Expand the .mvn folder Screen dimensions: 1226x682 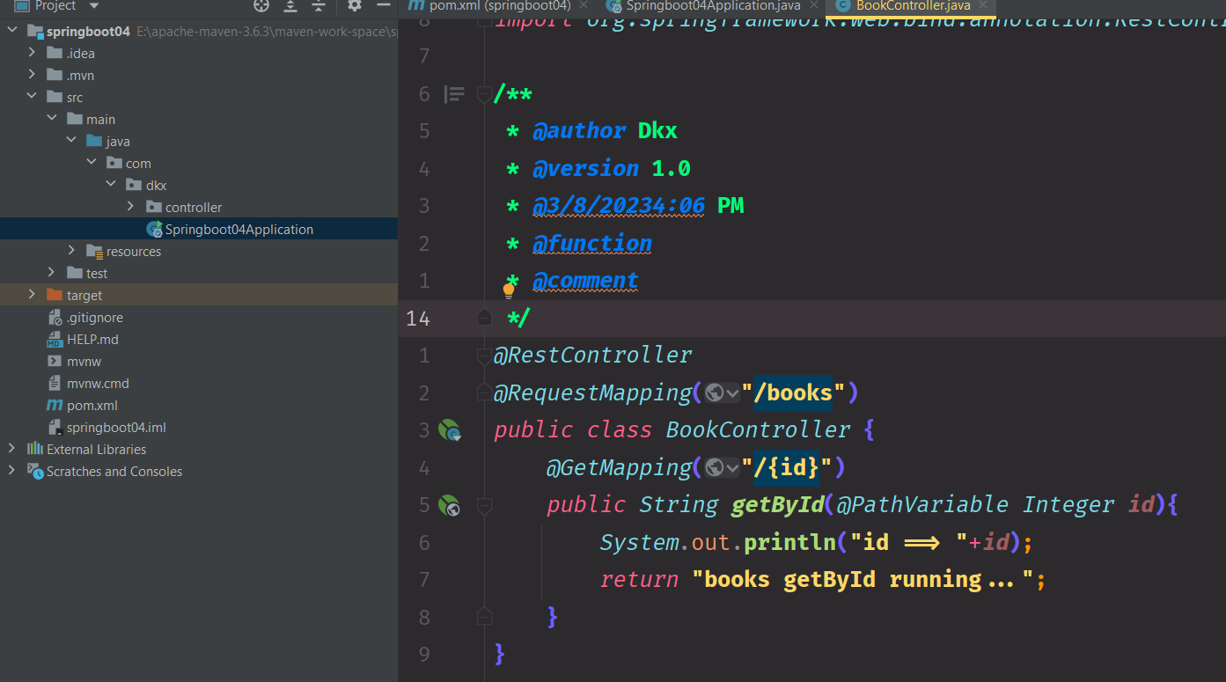(32, 76)
